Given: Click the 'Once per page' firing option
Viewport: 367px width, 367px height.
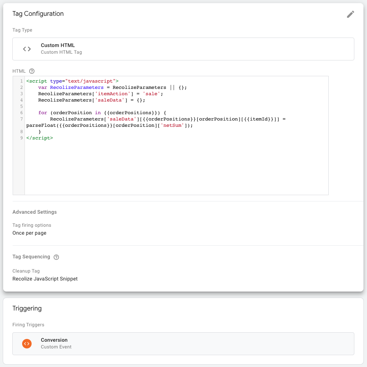Looking at the screenshot, I should [30, 233].
